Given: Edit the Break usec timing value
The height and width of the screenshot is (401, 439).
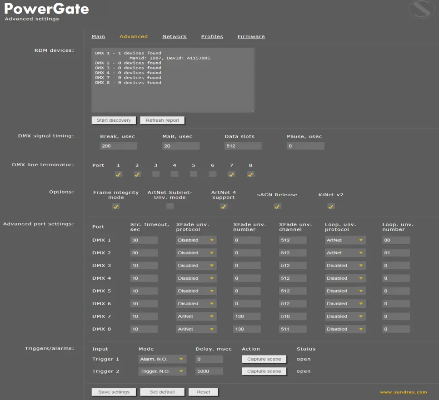Looking at the screenshot, I should pos(118,146).
